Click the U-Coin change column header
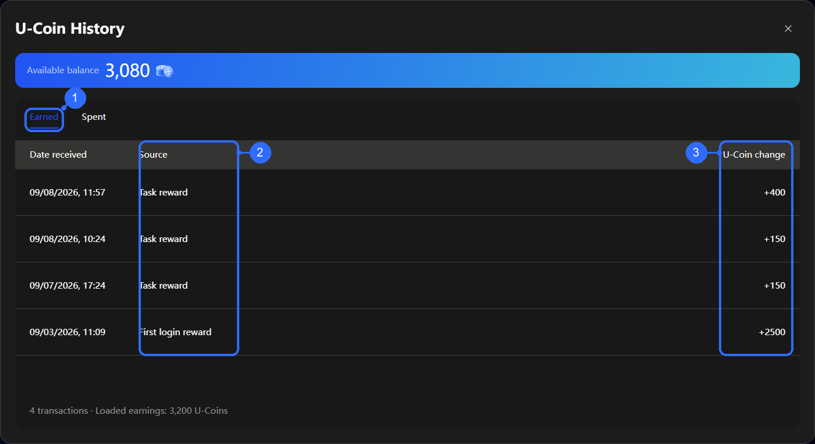This screenshot has width=815, height=444. click(754, 155)
